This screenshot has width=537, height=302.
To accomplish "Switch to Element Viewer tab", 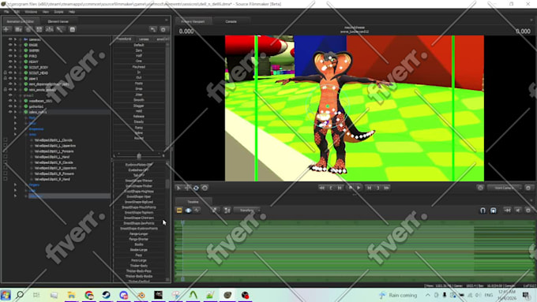I will tap(58, 21).
